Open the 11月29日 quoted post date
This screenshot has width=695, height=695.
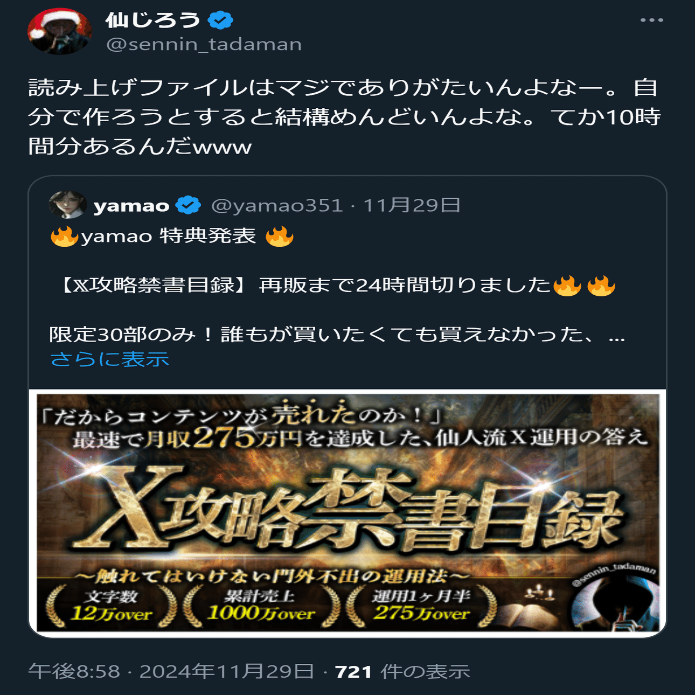pyautogui.click(x=412, y=205)
